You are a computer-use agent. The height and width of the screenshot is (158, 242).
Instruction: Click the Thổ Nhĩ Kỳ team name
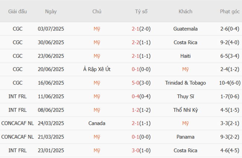click(x=185, y=110)
